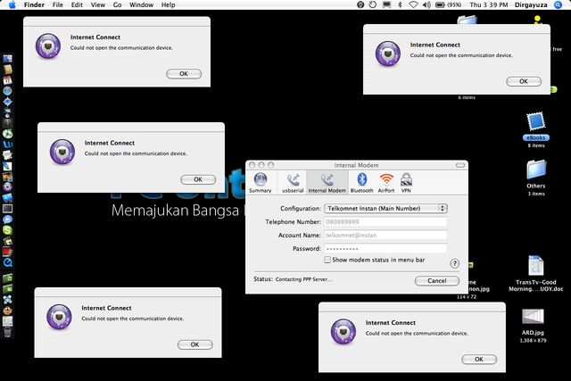Open Finder from the dock
This screenshot has height=381, width=571.
[7, 58]
